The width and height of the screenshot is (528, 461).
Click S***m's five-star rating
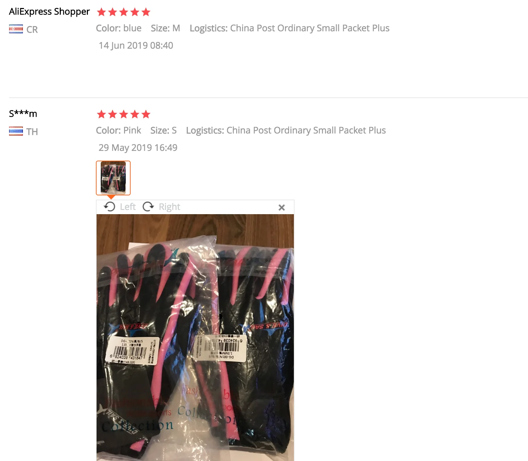(124, 114)
